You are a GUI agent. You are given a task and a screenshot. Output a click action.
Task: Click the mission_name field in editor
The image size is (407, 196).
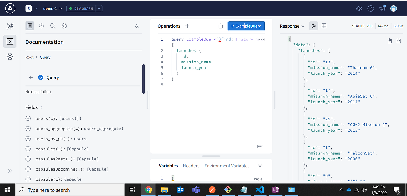196,62
